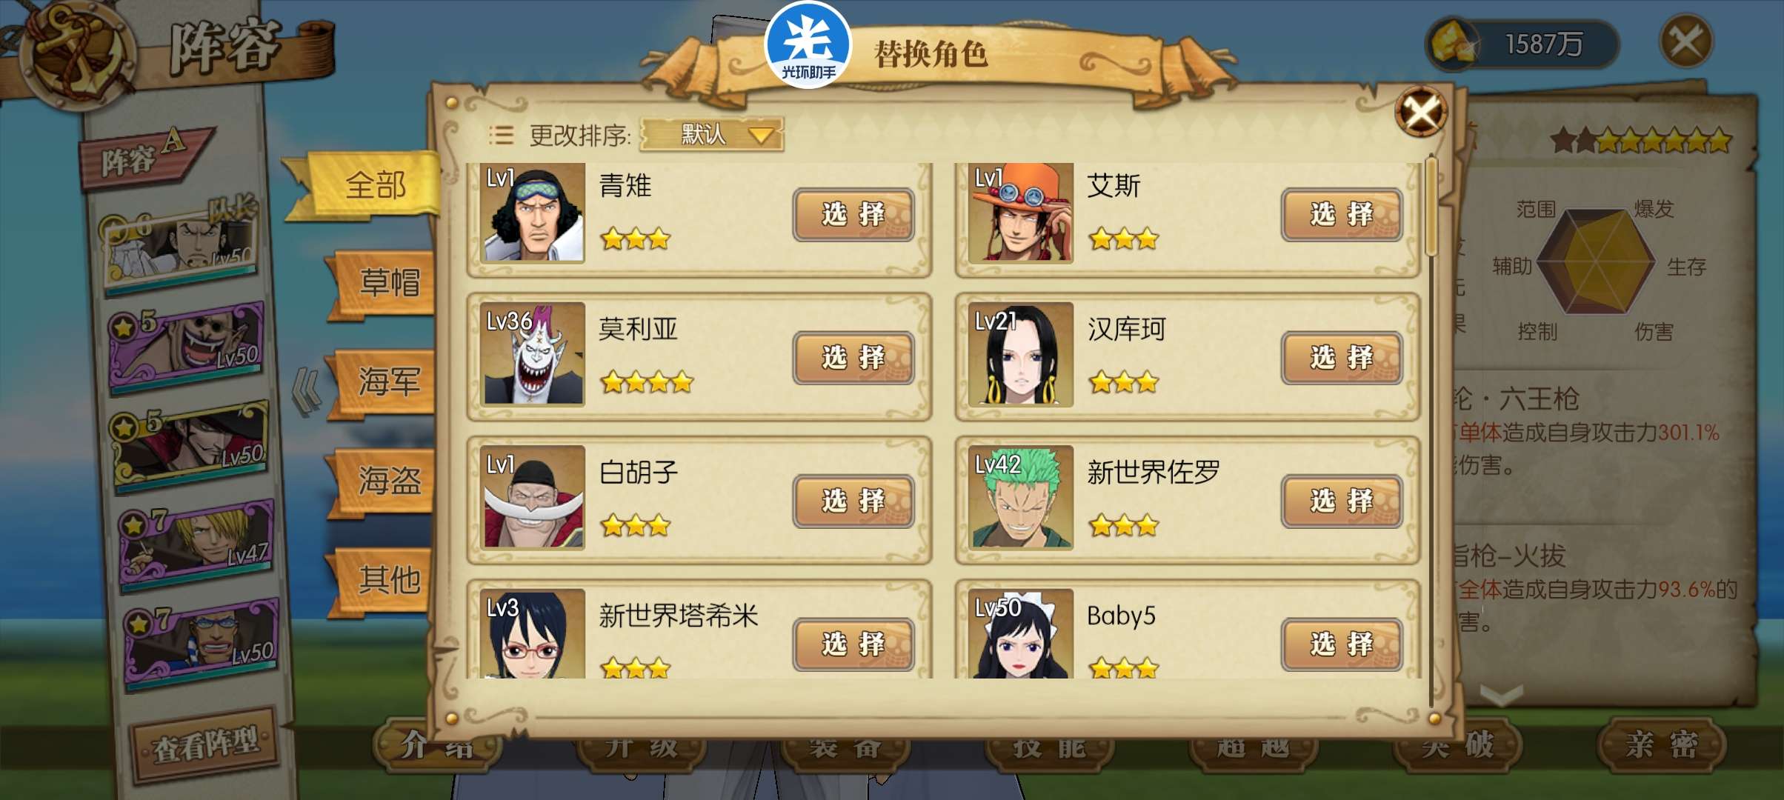
Task: Click 选择 button for 汉库珂
Action: 1342,358
